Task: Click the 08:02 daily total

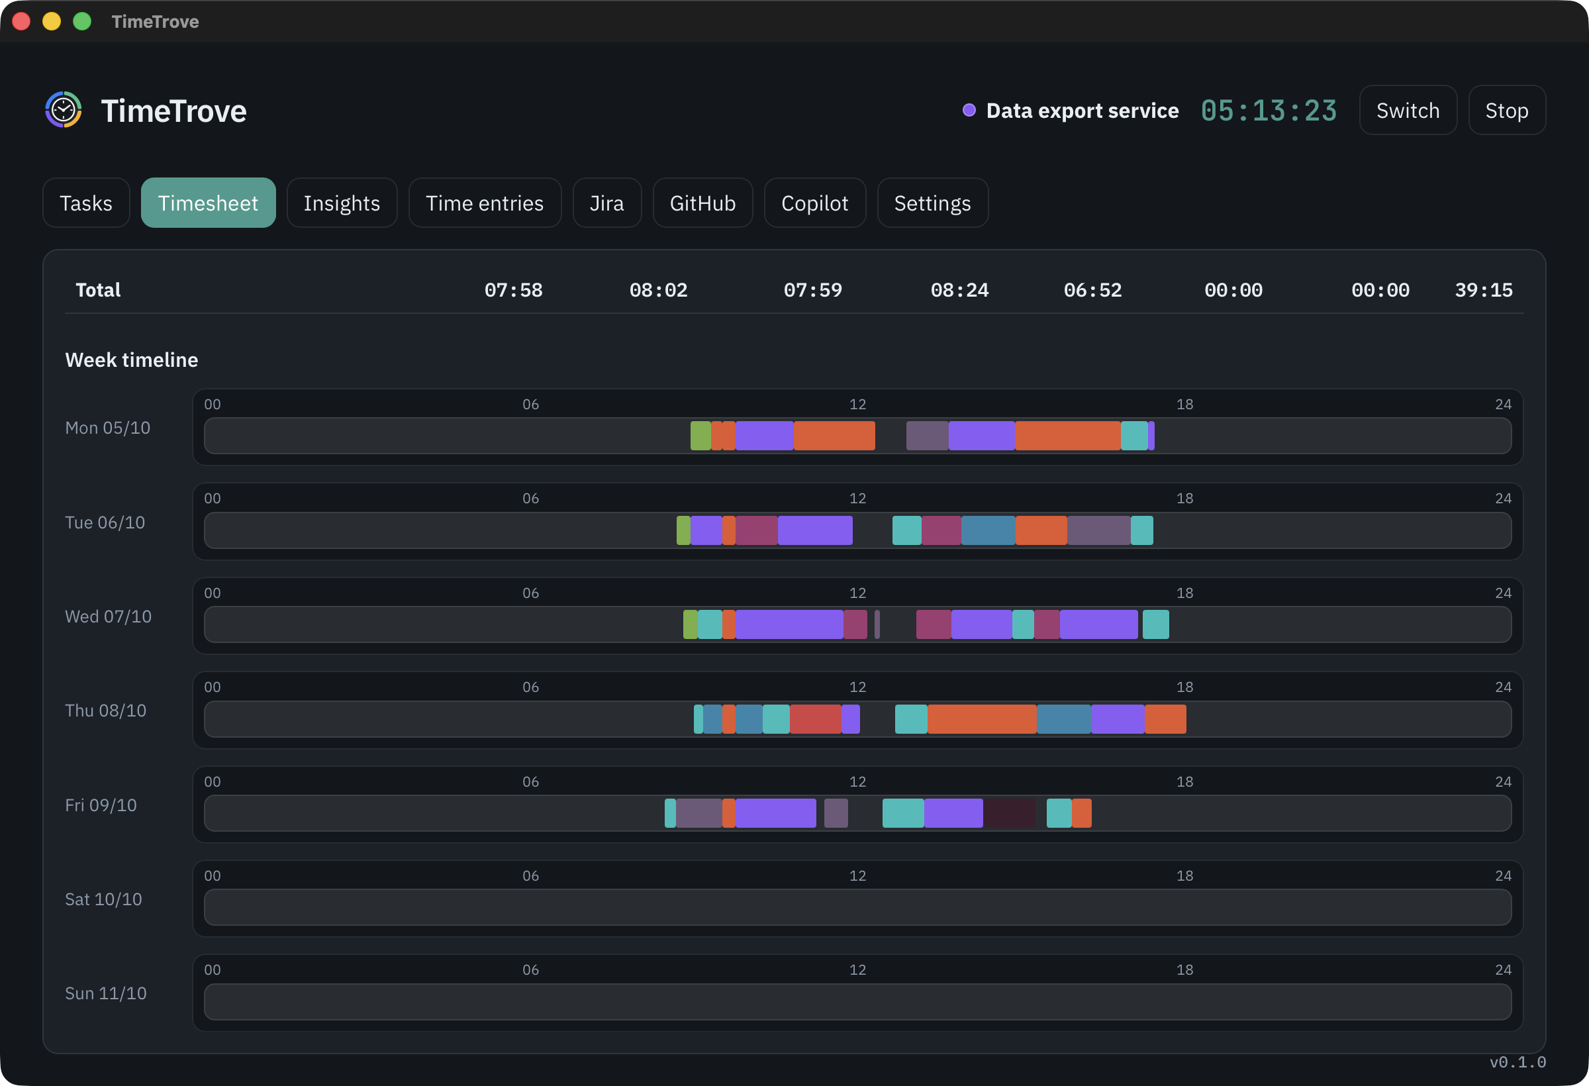Action: (658, 290)
